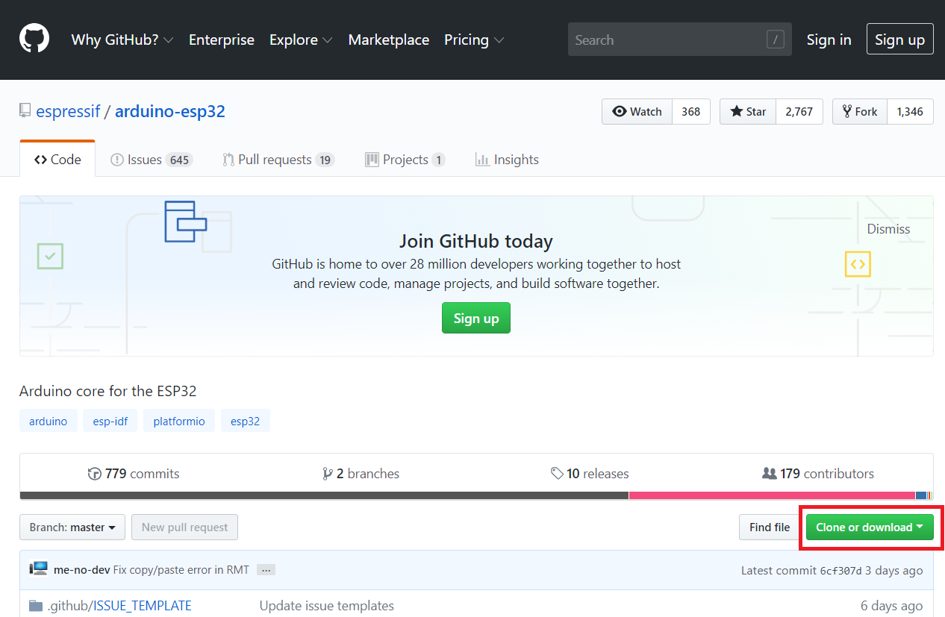Click the New pull request button

coord(184,527)
